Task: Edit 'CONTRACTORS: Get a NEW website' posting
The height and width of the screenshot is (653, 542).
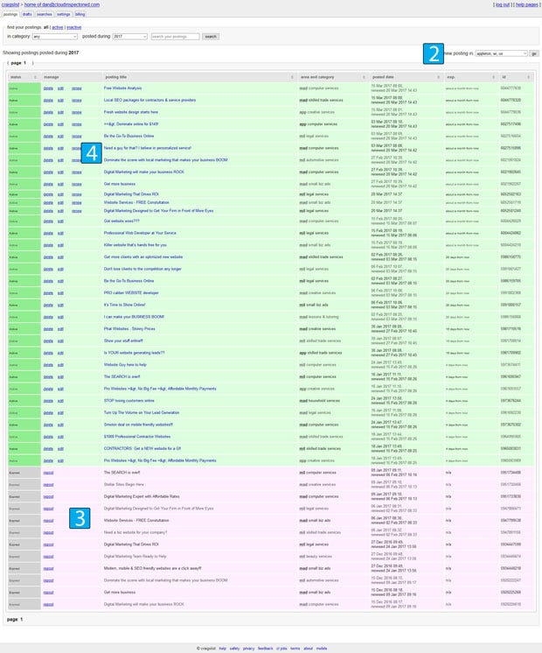Action: pos(60,449)
